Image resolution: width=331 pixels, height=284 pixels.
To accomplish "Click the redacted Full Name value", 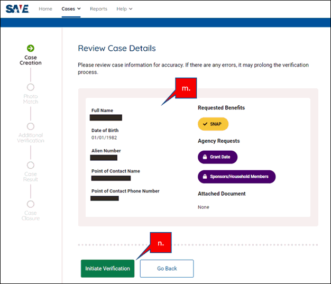I will [x=106, y=117].
